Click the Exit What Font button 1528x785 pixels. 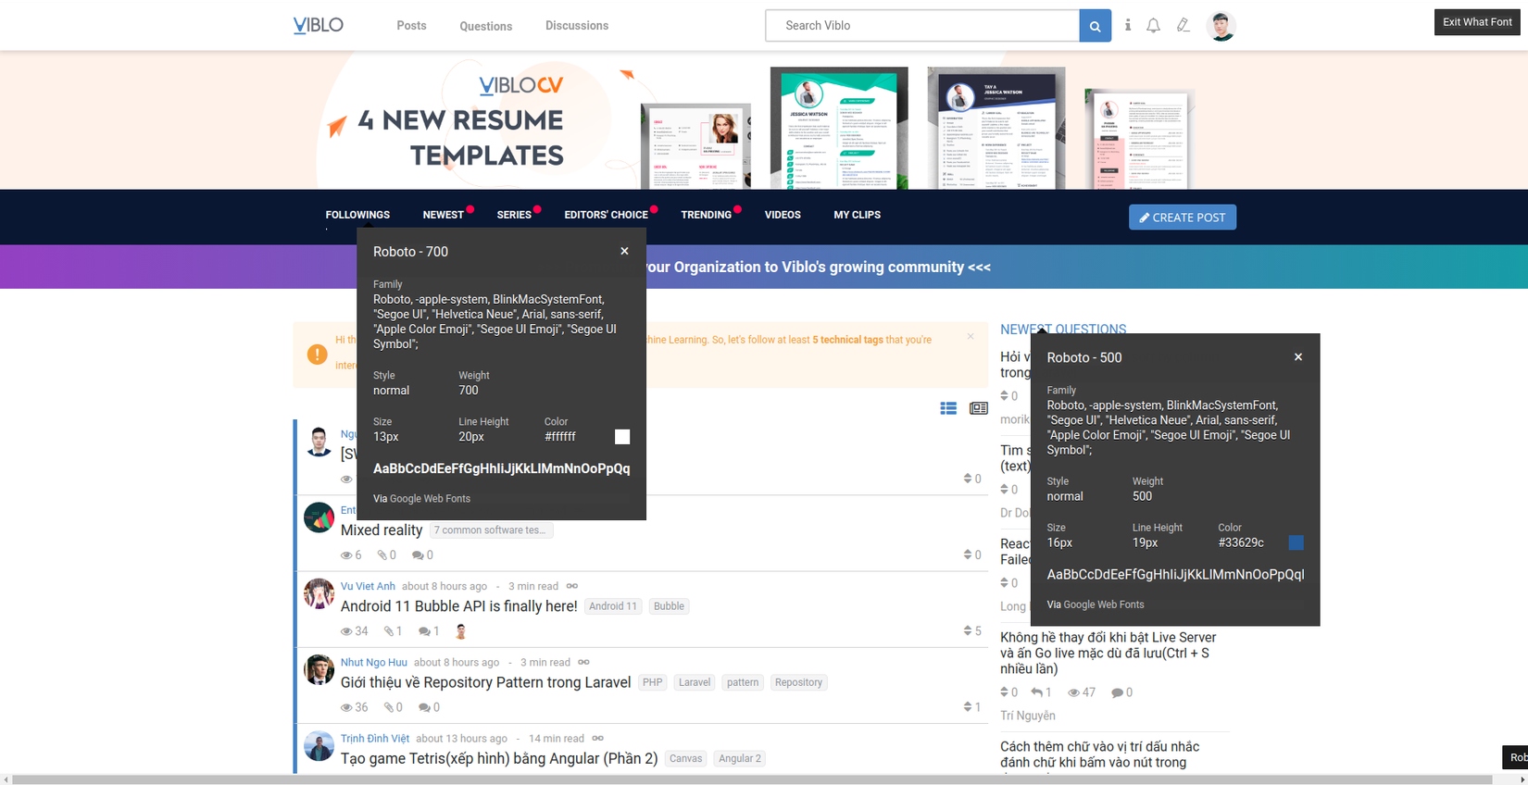[1477, 22]
